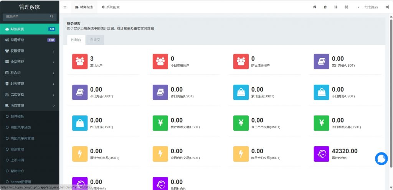The width and height of the screenshot is (393, 190).
Task: Open 邮件模板 submenu item
Action: pyautogui.click(x=30, y=116)
